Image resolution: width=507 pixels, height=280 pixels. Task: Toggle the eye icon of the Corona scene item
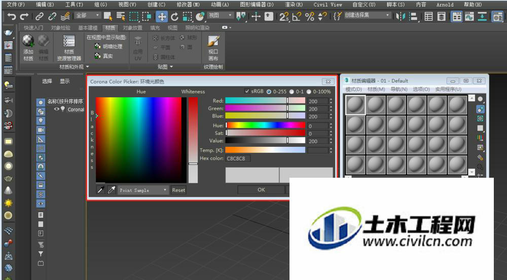click(57, 109)
